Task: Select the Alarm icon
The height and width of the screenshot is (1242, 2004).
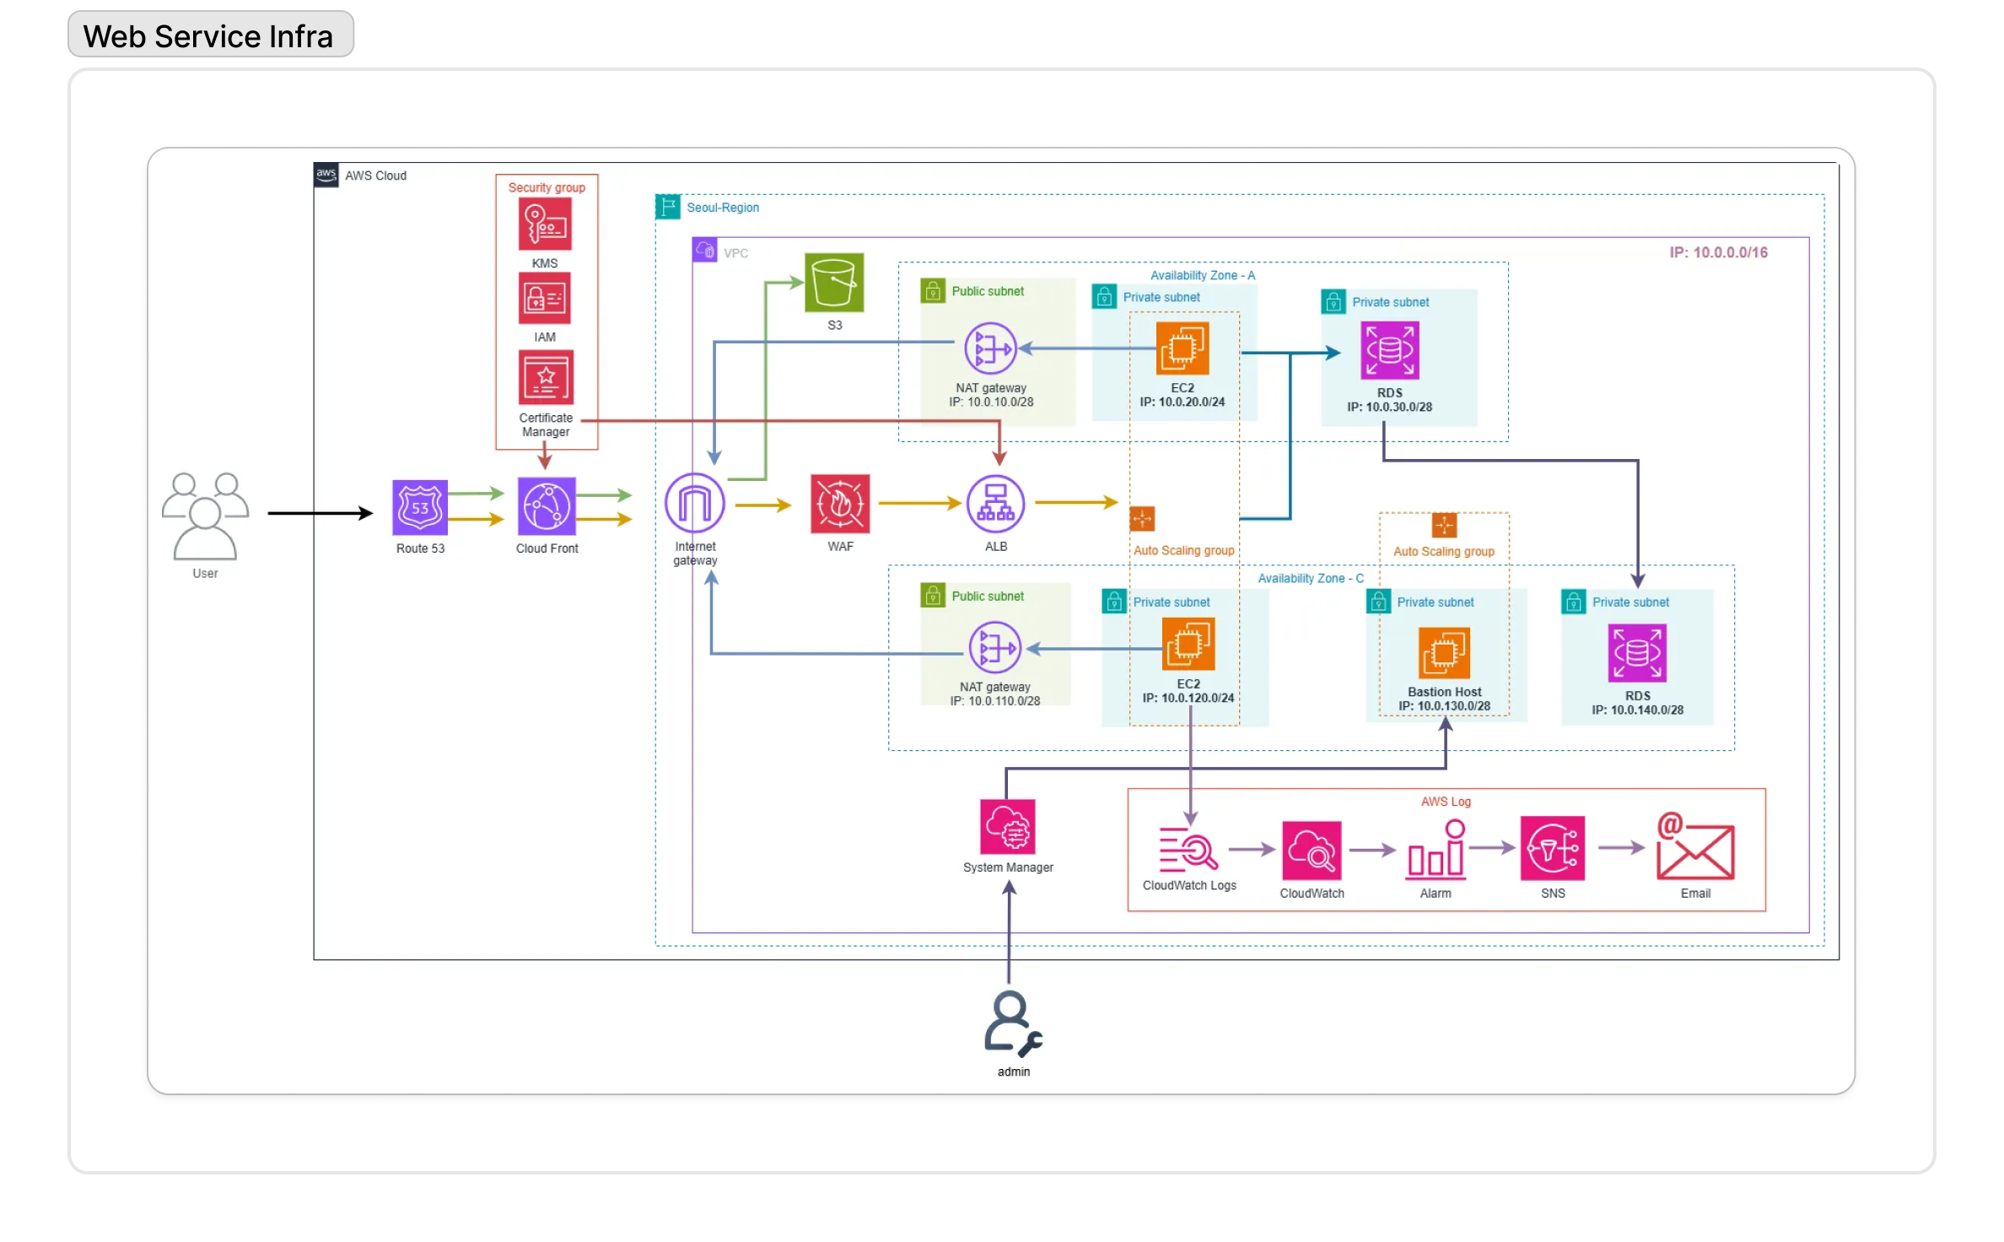Action: coord(1436,850)
